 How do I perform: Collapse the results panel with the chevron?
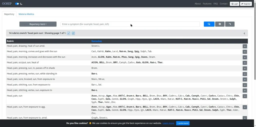tap(244, 33)
